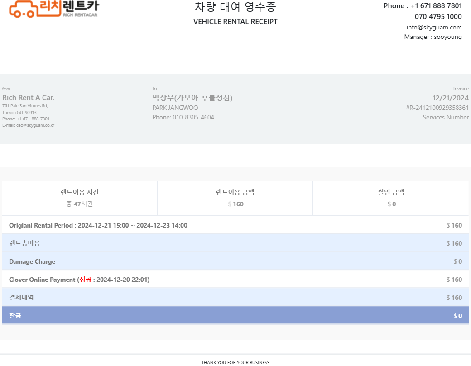The width and height of the screenshot is (471, 366).
Task: Select the $ 160 amount in Clover Online Payment row
Action: (x=454, y=280)
